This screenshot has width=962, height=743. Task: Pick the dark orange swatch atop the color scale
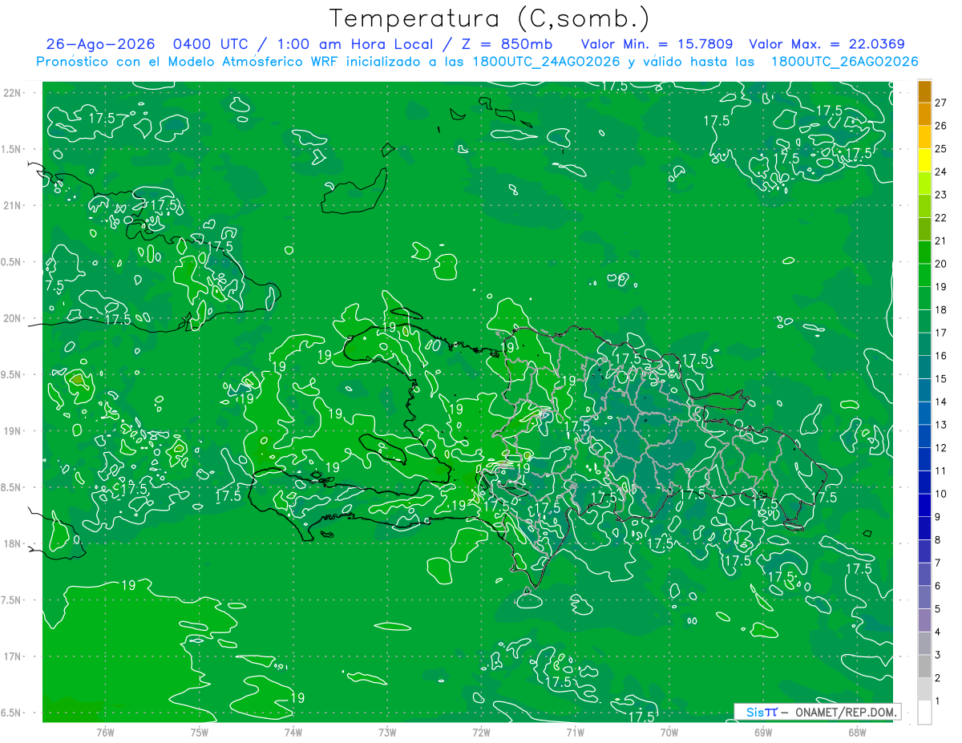[924, 91]
